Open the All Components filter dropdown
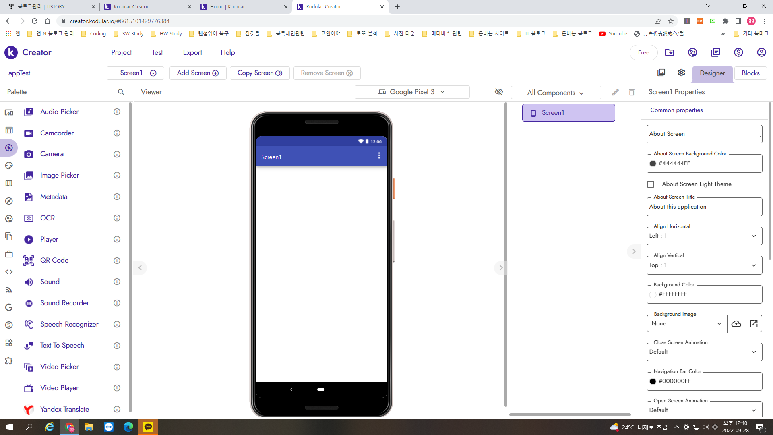The height and width of the screenshot is (435, 773). (556, 93)
